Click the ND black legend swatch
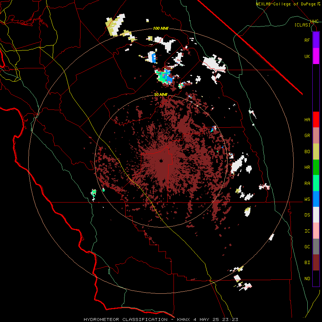This screenshot has height=322, width=322. (x=316, y=278)
